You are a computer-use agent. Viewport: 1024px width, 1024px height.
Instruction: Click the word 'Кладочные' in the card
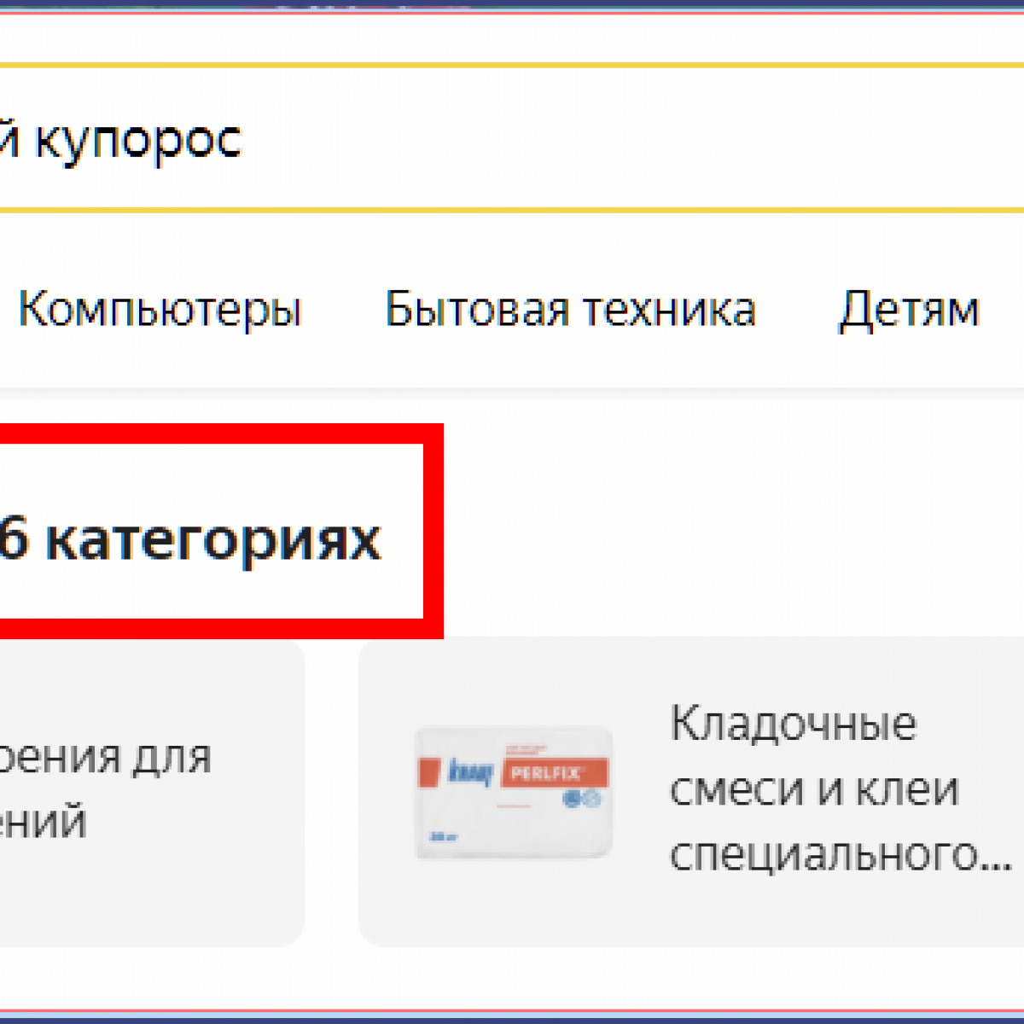tap(793, 724)
